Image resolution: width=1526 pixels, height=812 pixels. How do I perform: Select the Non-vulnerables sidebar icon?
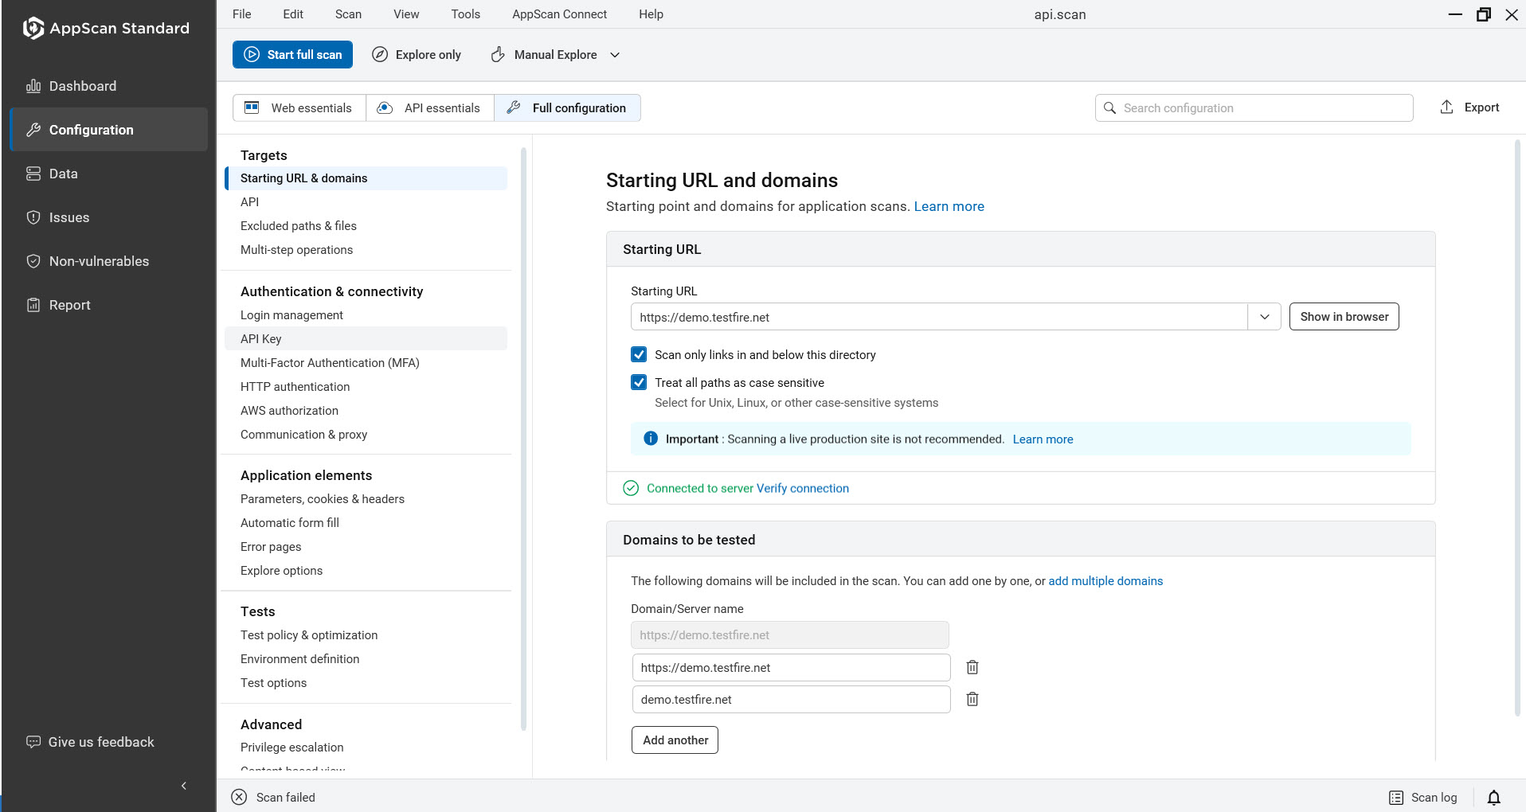33,260
